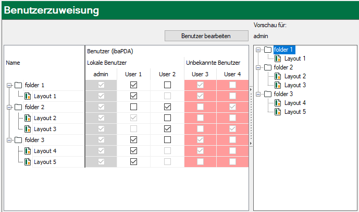Click the Layout 3 icon in the Name tree
359x212 pixels.
click(x=28, y=129)
